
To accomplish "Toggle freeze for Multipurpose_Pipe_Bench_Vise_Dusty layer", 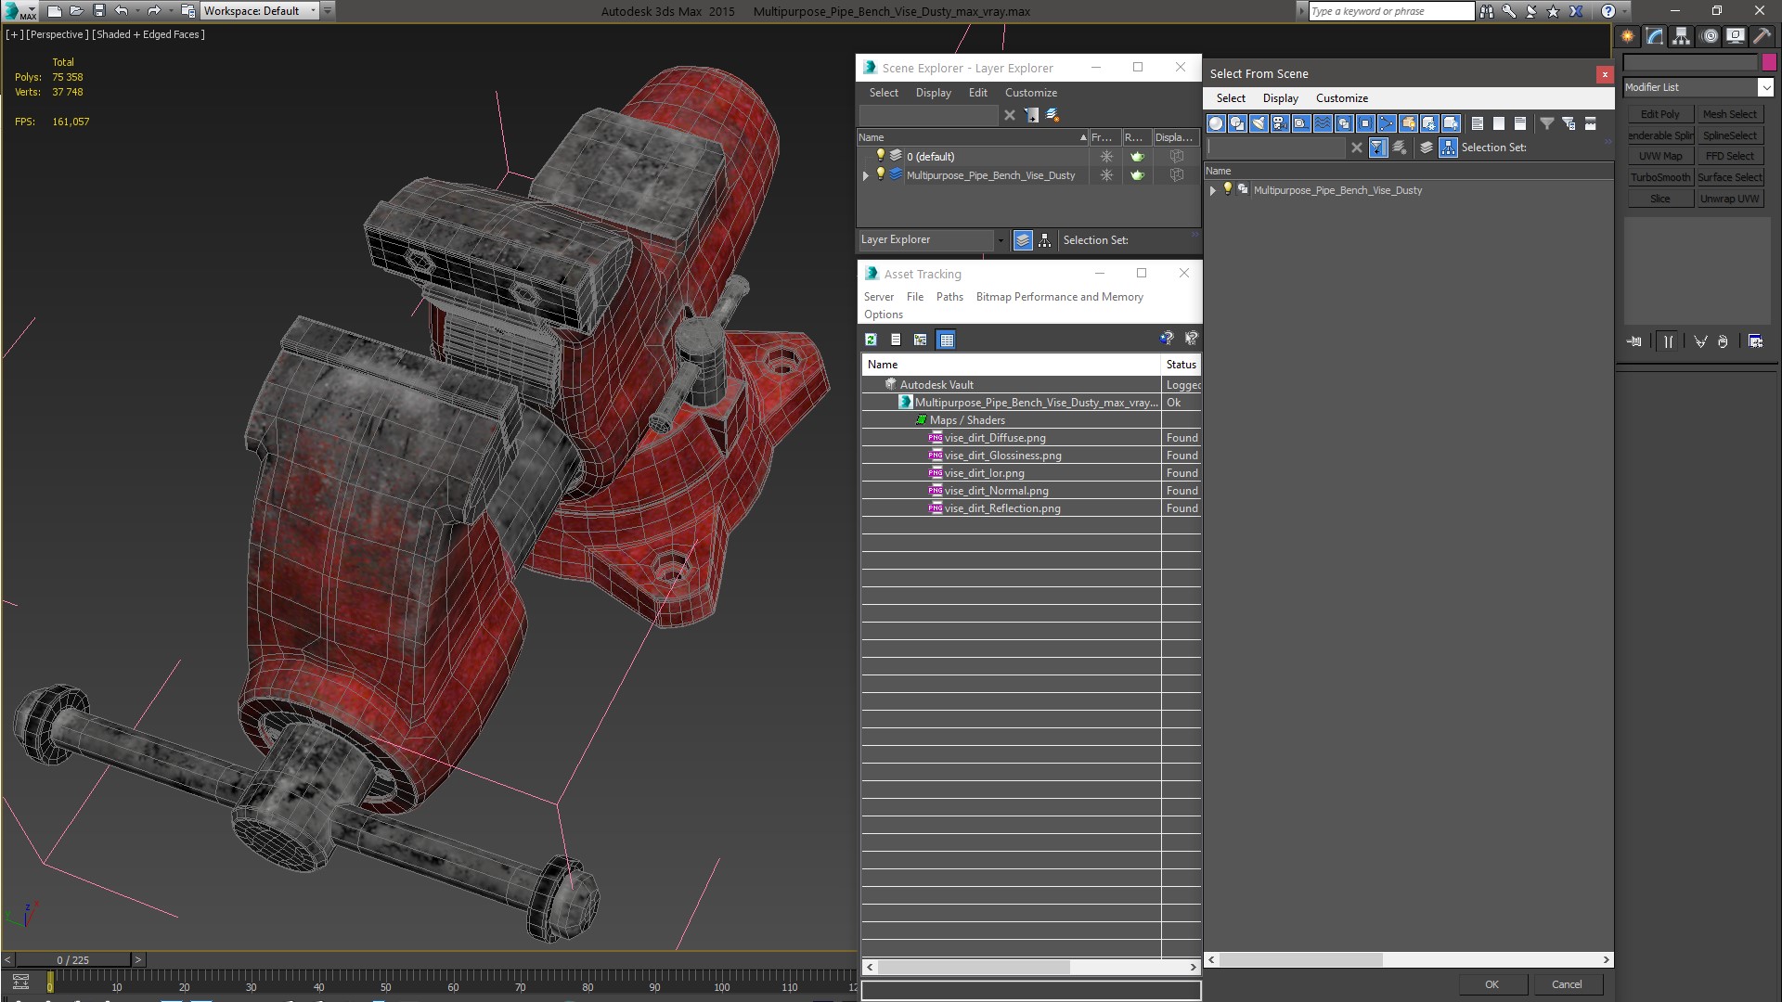I will [1106, 174].
